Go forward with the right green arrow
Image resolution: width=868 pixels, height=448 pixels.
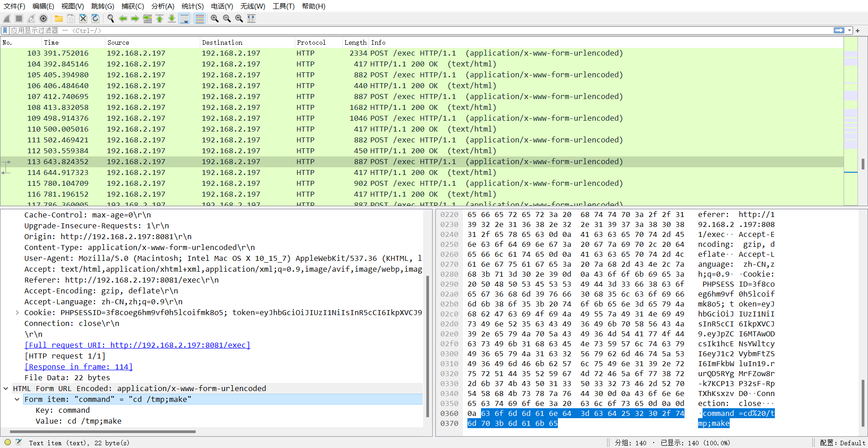pyautogui.click(x=135, y=19)
